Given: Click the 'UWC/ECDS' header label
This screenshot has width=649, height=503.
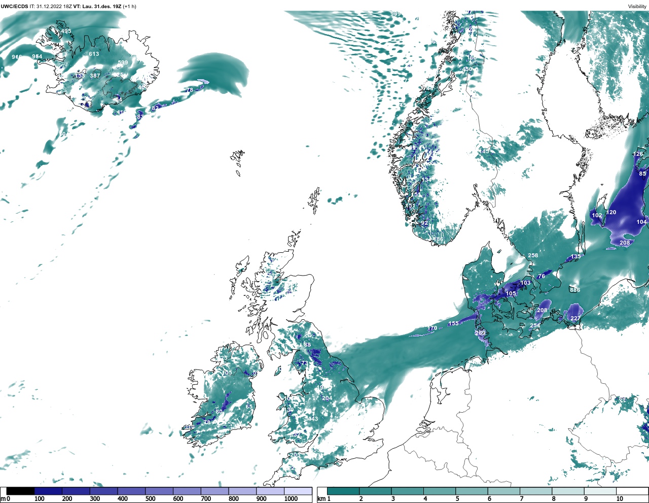Looking at the screenshot, I should [13, 7].
